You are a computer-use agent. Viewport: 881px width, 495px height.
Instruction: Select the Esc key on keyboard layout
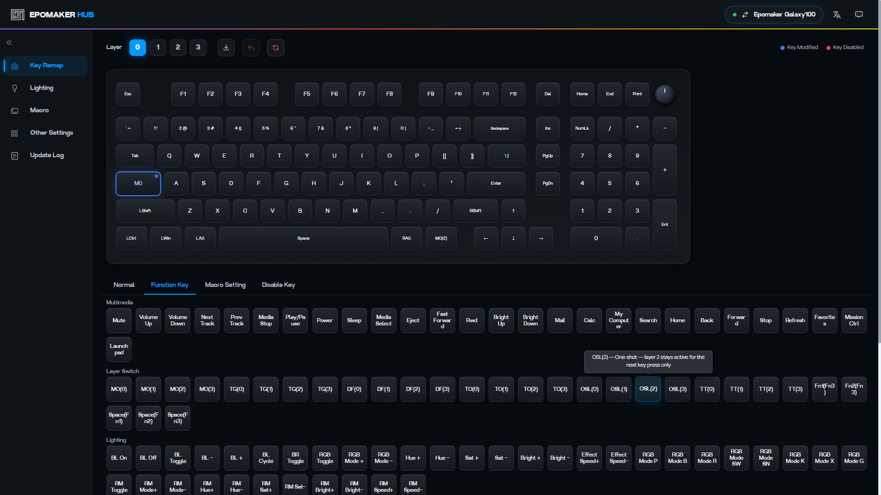point(128,94)
